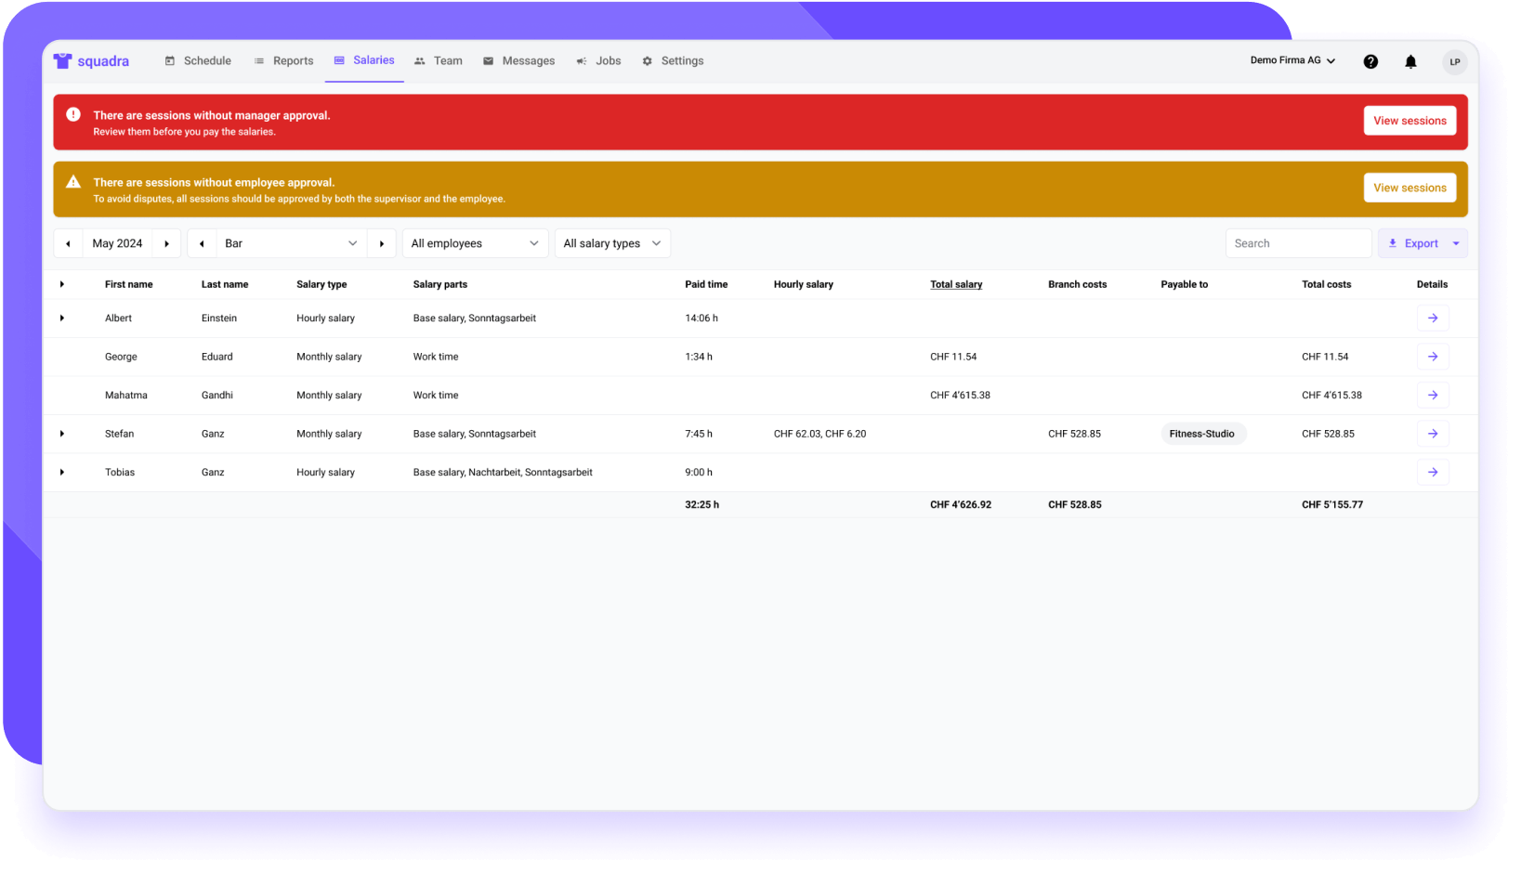Open the All salary types dropdown
1521x873 pixels.
(611, 243)
